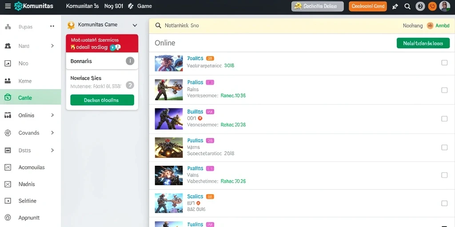
Task: Open the Toalics game title link
Action: coord(195,58)
